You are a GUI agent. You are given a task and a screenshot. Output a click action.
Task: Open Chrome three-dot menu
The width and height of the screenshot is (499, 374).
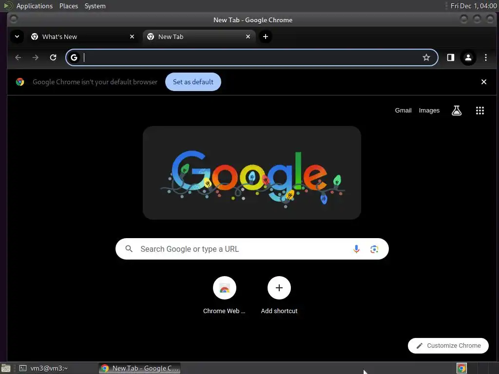point(486,57)
